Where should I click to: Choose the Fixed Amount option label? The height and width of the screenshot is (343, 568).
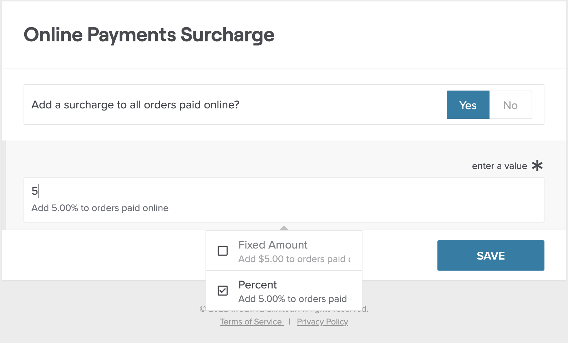point(273,245)
